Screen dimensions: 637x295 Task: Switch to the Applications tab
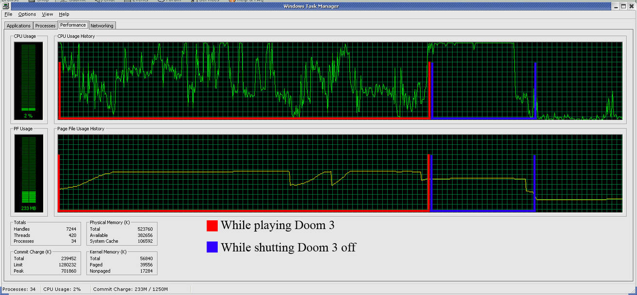(x=18, y=26)
